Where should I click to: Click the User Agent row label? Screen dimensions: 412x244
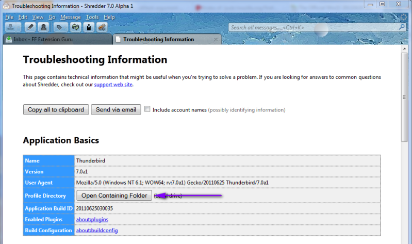pyautogui.click(x=39, y=183)
